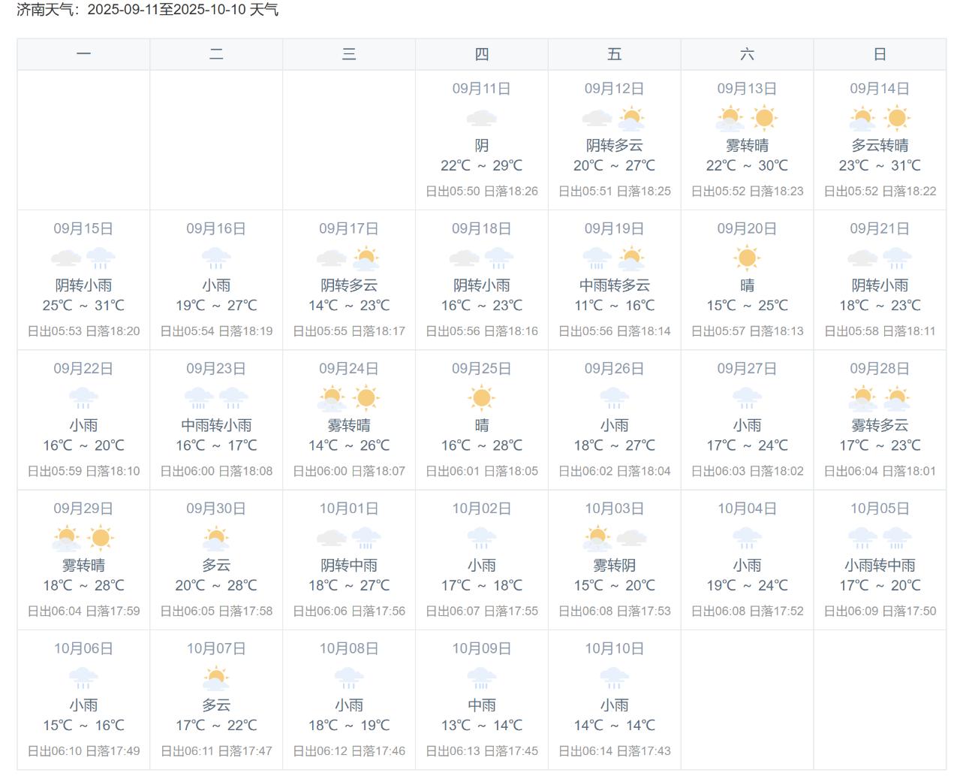Select the 一 (Monday) column header
The width and height of the screenshot is (954, 782).
click(x=83, y=54)
